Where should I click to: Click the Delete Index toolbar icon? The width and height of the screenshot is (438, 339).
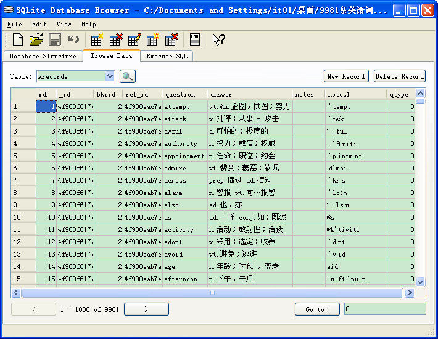point(171,39)
